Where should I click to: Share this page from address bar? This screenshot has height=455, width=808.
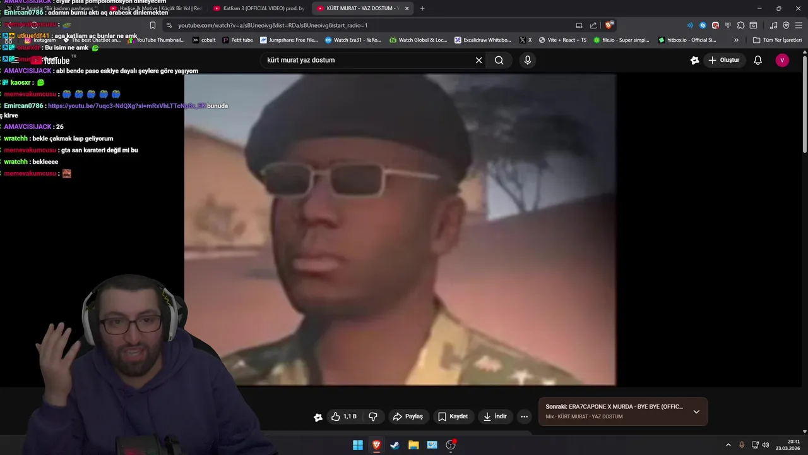[x=593, y=25]
